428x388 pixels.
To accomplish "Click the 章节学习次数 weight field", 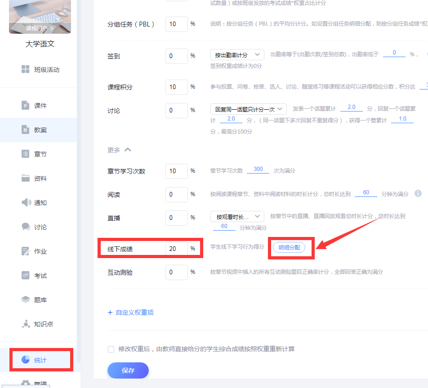I will [176, 171].
